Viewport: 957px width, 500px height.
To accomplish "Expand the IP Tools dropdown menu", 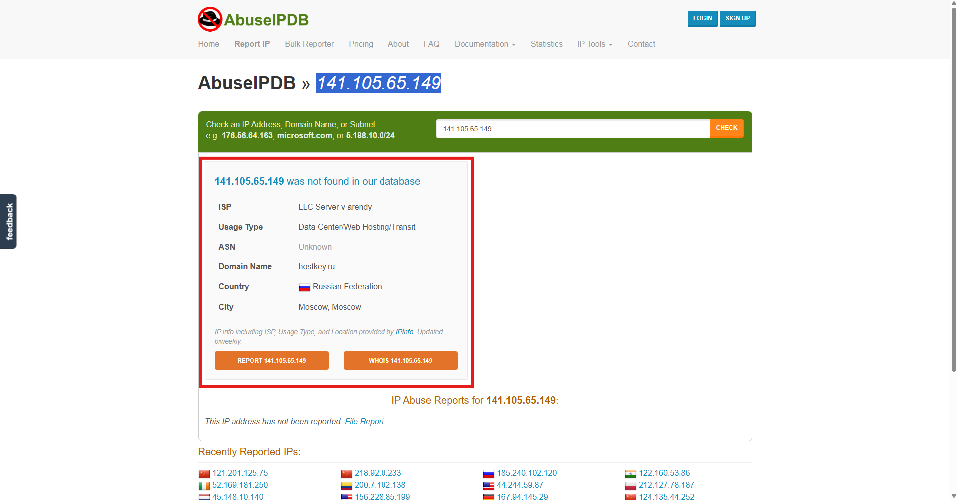I will click(x=595, y=44).
